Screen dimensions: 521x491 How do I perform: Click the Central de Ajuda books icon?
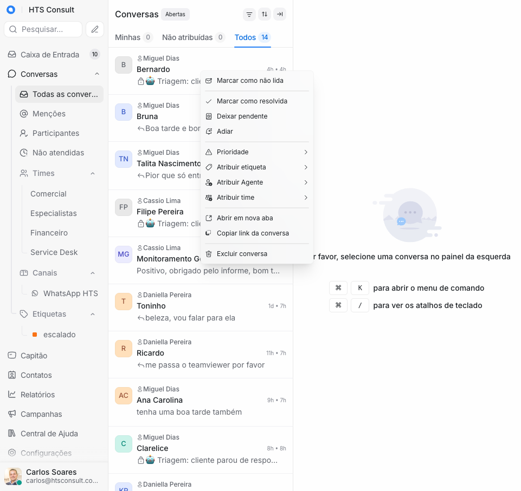pyautogui.click(x=12, y=433)
